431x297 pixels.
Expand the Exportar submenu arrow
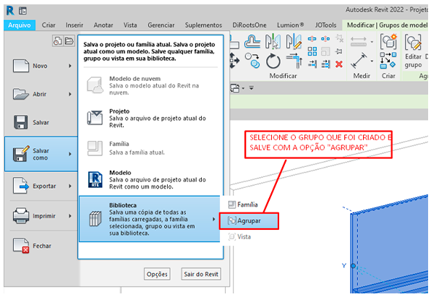tap(70, 186)
